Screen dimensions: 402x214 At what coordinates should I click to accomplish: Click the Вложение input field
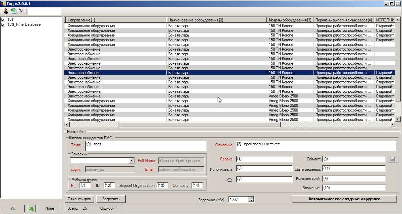pos(354,188)
